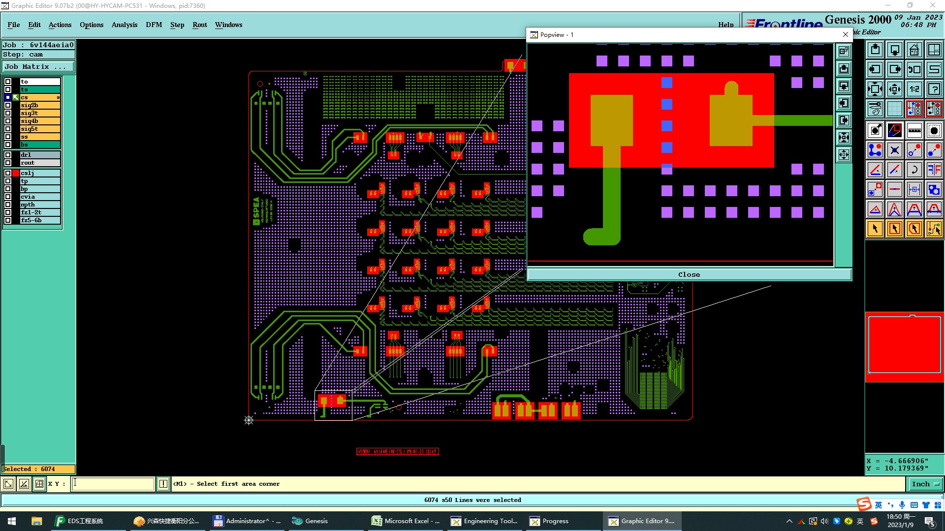The height and width of the screenshot is (531, 945).
Task: Open the Job Matrix menu button
Action: [38, 67]
